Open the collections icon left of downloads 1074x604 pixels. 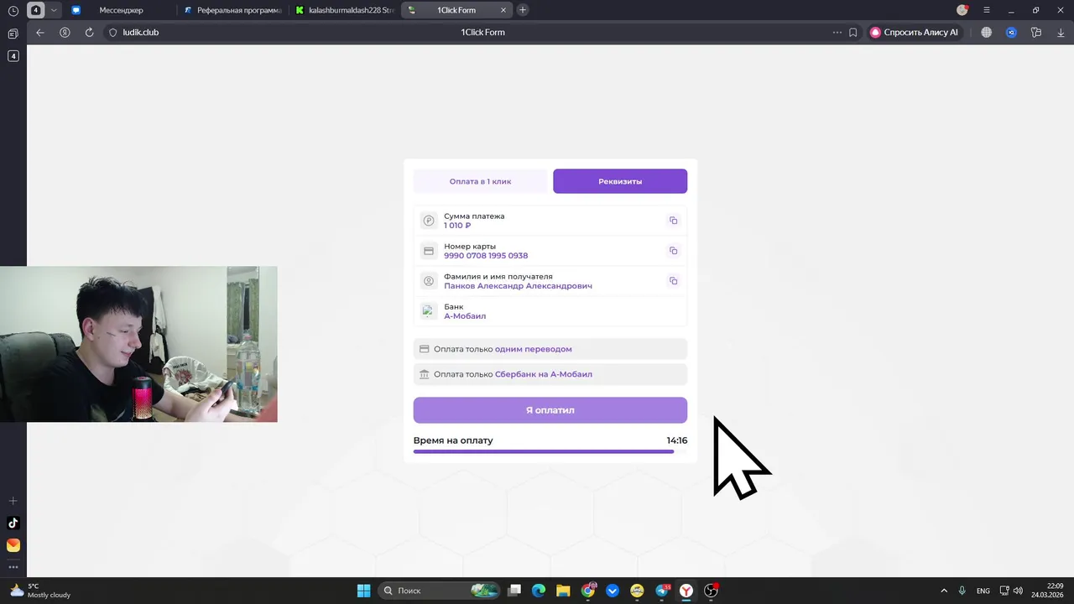click(x=1036, y=32)
